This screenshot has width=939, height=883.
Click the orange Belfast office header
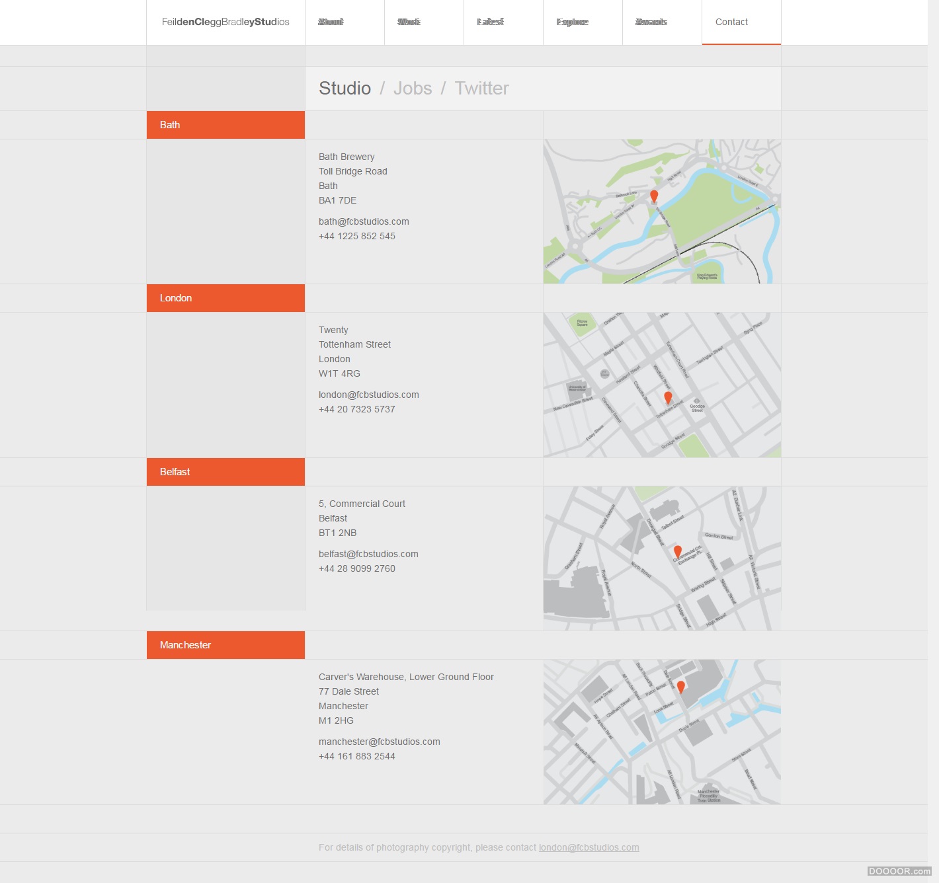pos(225,472)
